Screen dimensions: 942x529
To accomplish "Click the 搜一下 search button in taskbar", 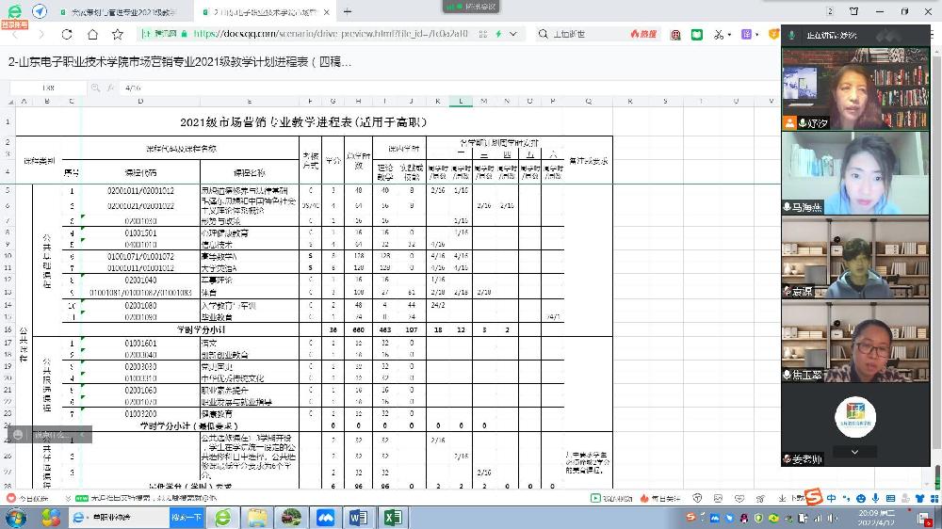I will point(187,517).
